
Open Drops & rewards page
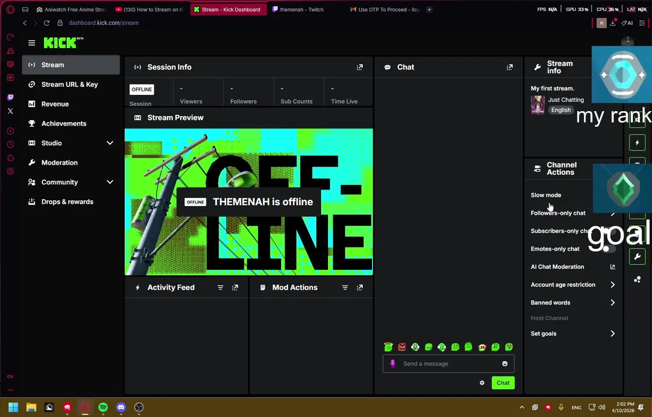[x=71, y=202]
